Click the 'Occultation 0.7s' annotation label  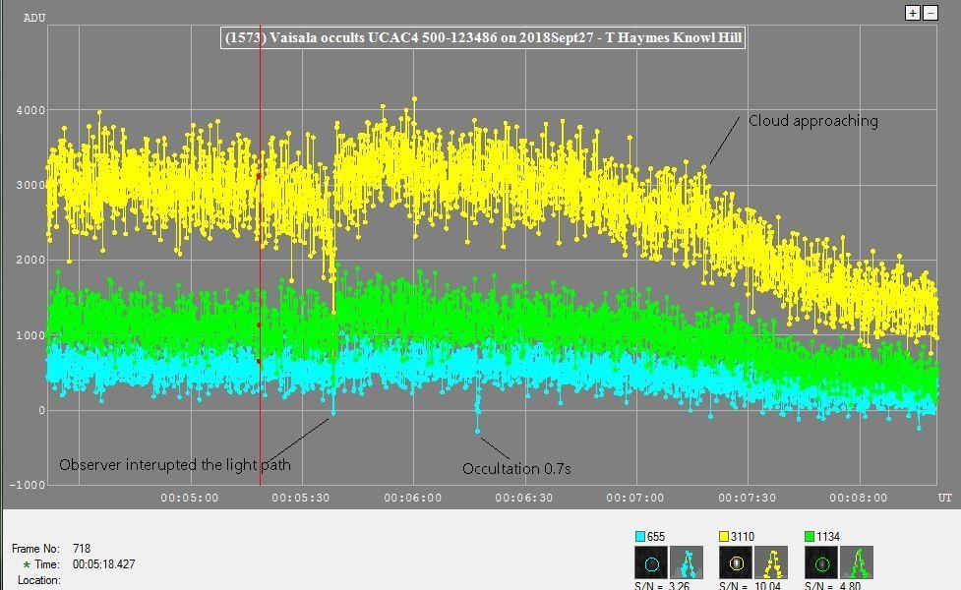coord(516,469)
